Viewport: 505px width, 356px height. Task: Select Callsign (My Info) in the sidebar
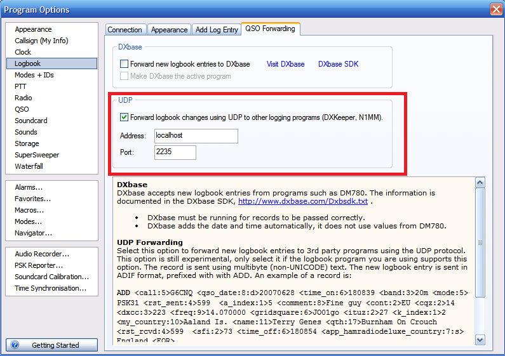tap(41, 41)
